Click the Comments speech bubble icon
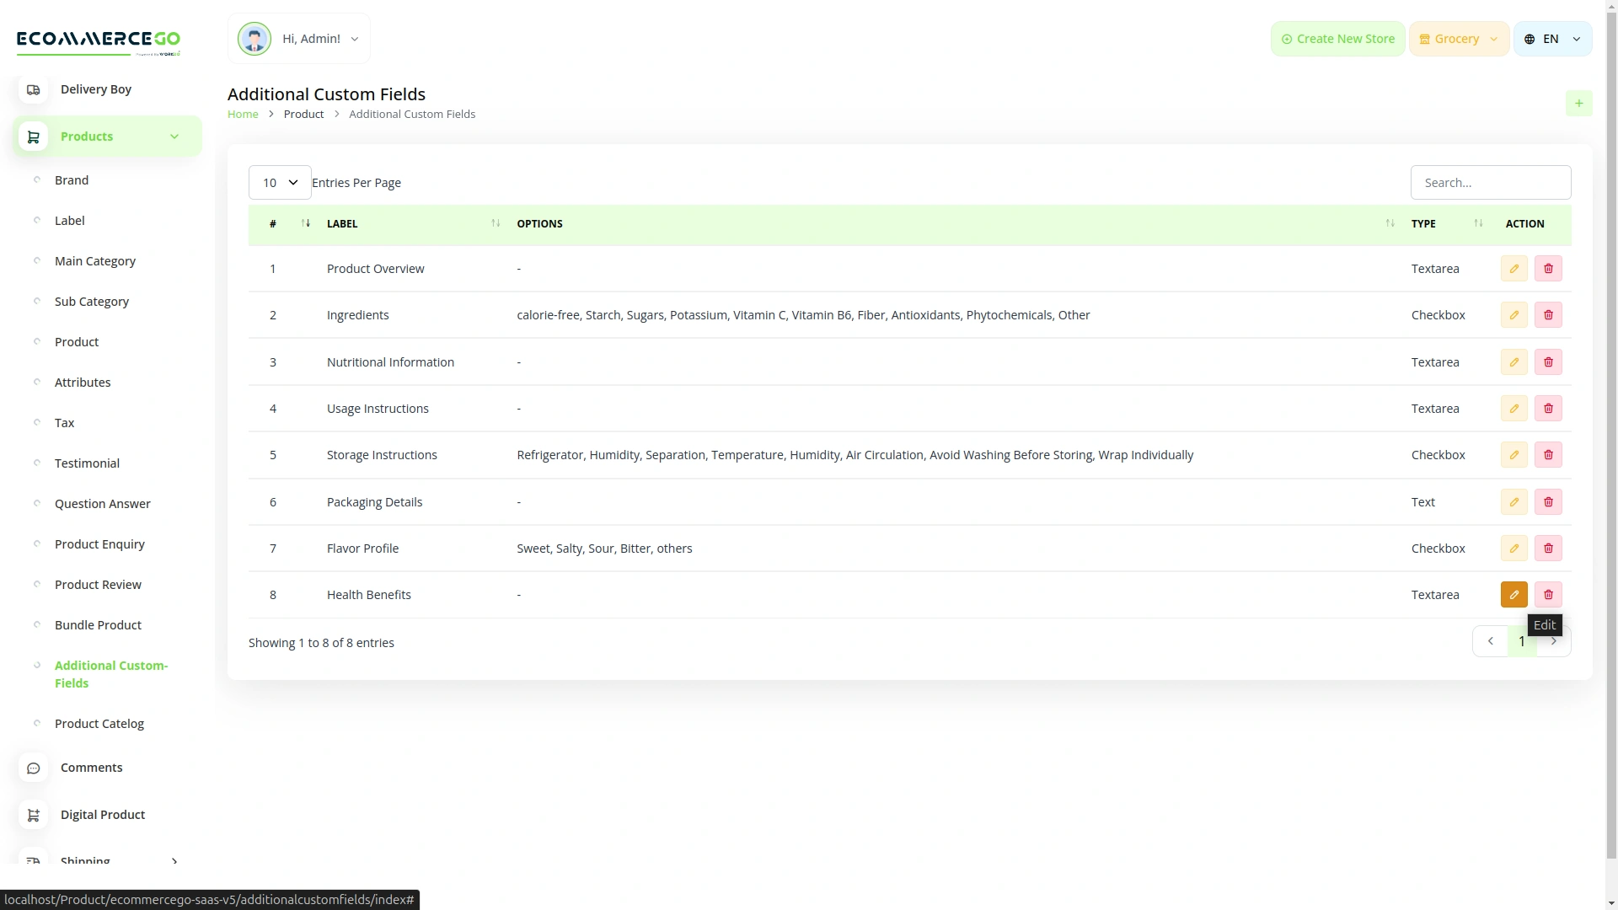The image size is (1618, 910). coord(34,768)
